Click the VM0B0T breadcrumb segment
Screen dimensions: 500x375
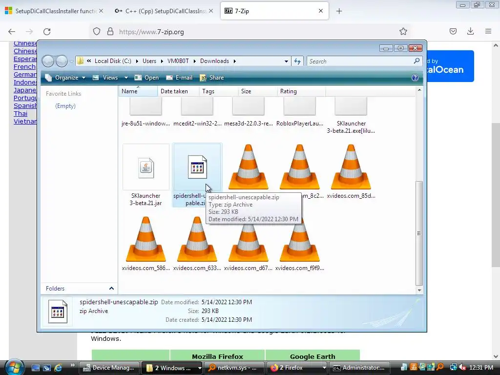[x=178, y=61]
